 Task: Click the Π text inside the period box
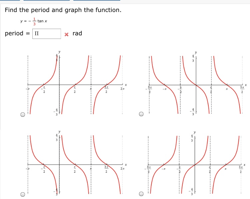(x=37, y=33)
